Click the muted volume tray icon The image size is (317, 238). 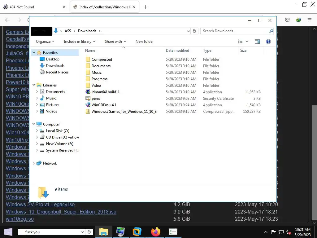coord(289,232)
